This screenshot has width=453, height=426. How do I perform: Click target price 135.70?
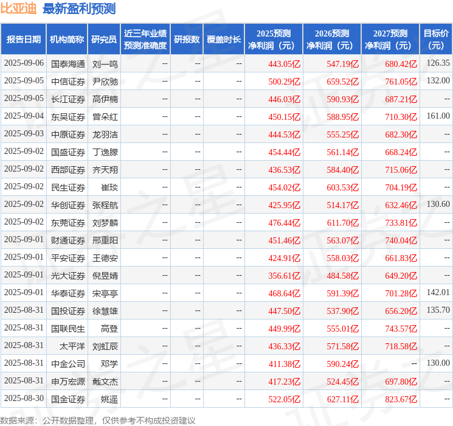point(438,310)
